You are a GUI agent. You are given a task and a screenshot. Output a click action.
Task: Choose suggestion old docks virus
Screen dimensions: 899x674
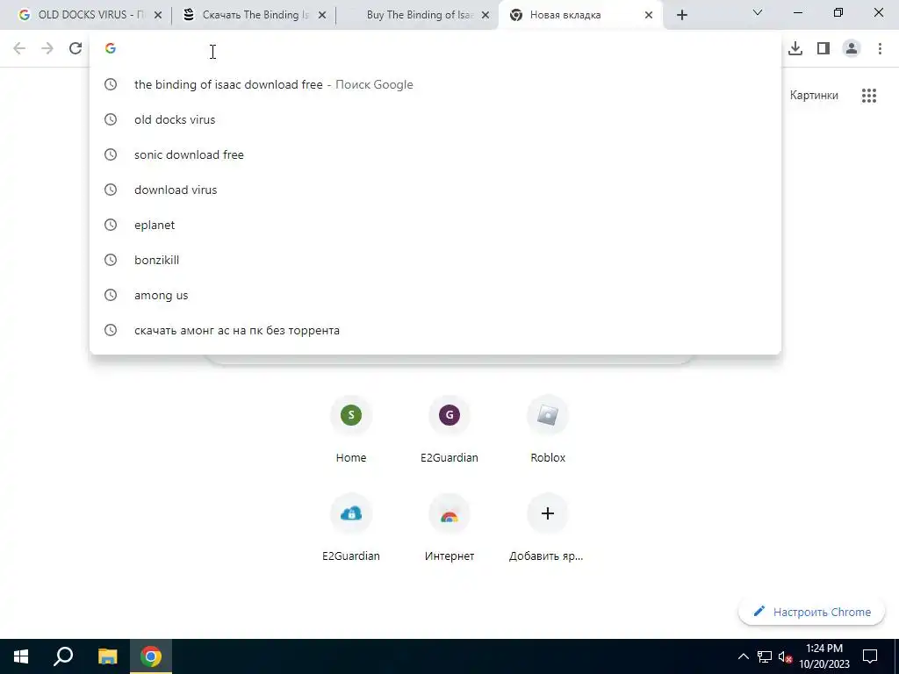point(435,119)
